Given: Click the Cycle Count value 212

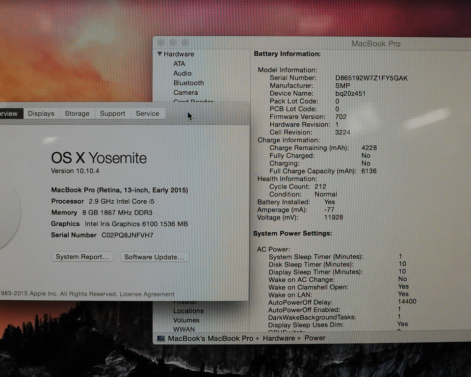Looking at the screenshot, I should click(x=320, y=187).
